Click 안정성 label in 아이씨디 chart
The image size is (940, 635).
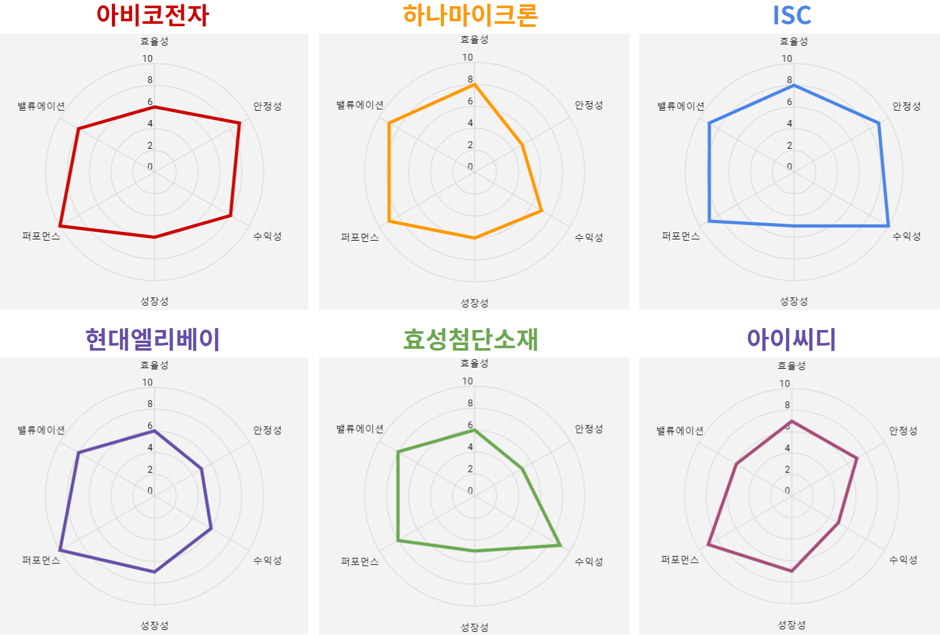pos(903,431)
